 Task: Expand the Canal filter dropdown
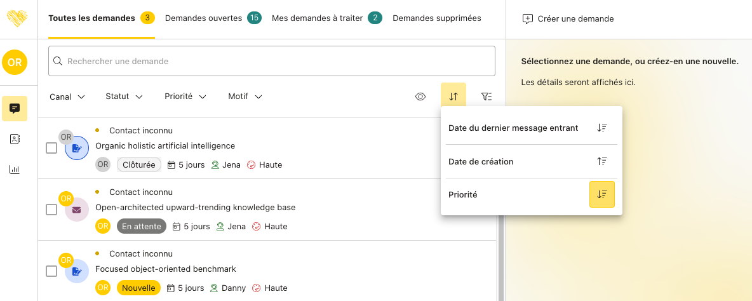67,97
